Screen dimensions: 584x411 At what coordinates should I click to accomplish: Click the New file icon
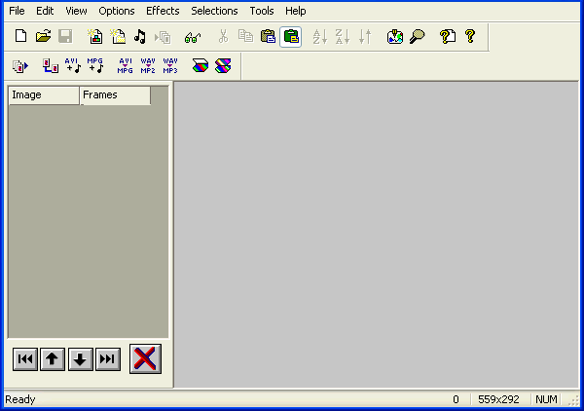coord(20,36)
